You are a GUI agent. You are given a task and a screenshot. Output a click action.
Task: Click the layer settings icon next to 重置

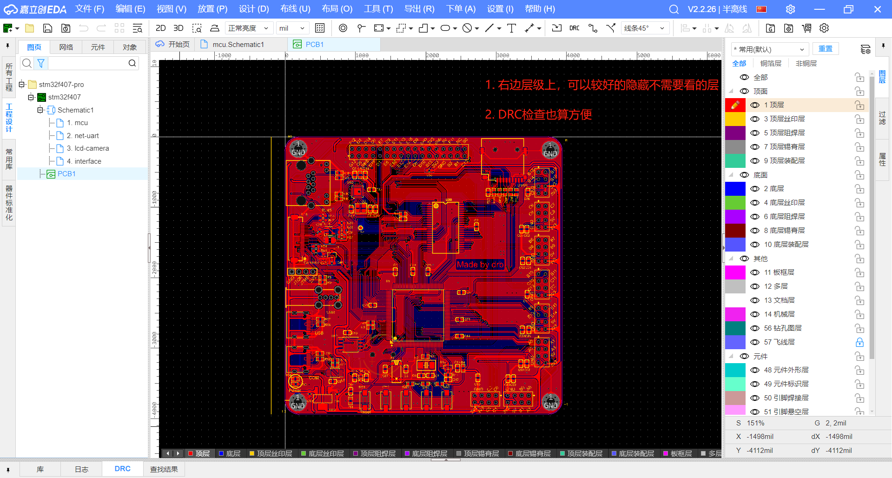point(865,49)
